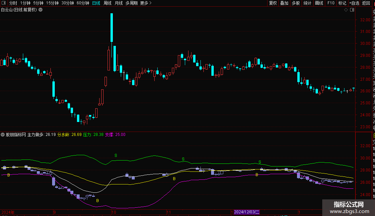375x216 pixels.
Task: Click the green S signal above October
Action: point(116,156)
